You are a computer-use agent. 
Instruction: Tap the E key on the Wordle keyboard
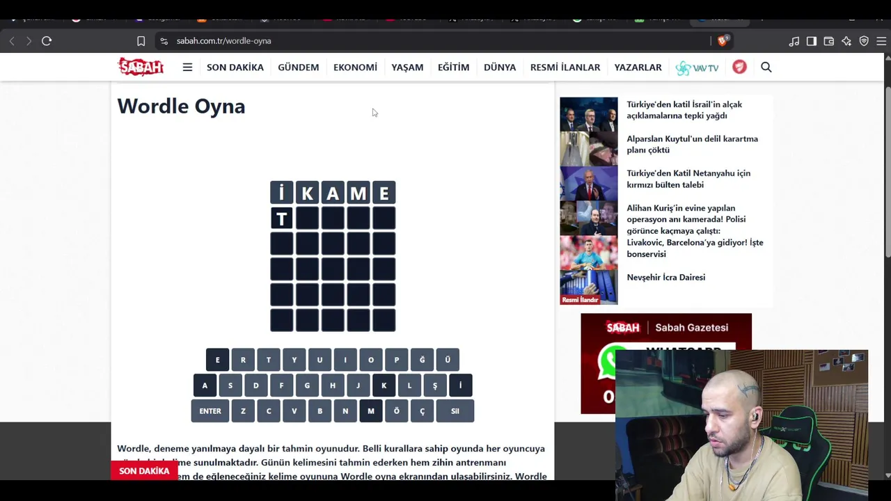tap(217, 360)
